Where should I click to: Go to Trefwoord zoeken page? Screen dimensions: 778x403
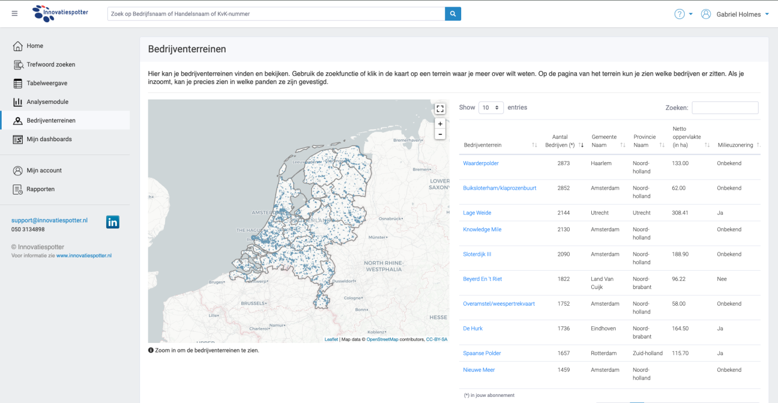[x=51, y=64]
